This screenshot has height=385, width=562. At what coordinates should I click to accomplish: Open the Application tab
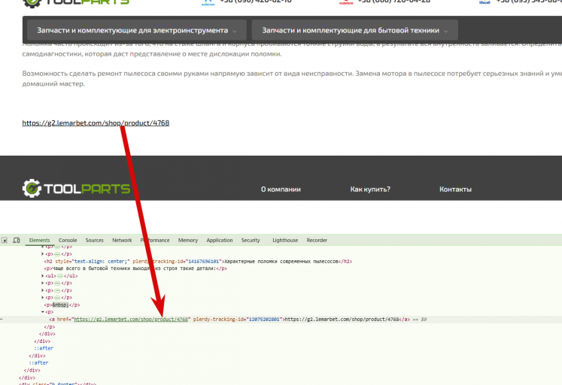pyautogui.click(x=220, y=241)
